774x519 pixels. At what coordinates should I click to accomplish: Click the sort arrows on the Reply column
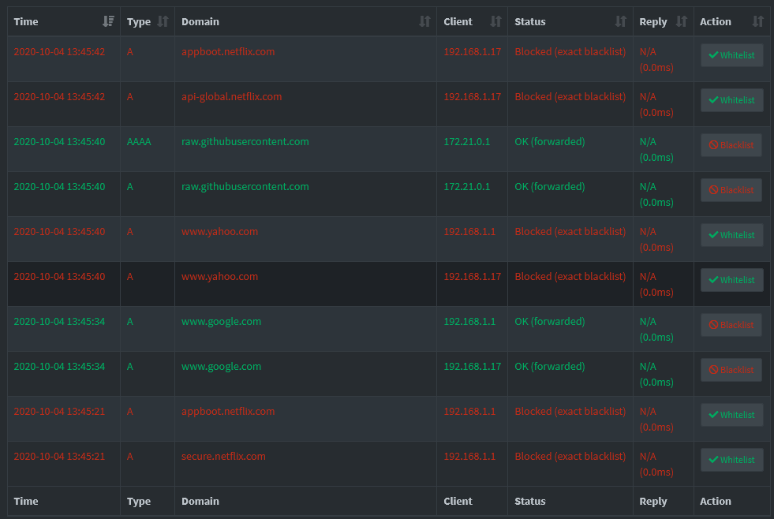tap(682, 21)
